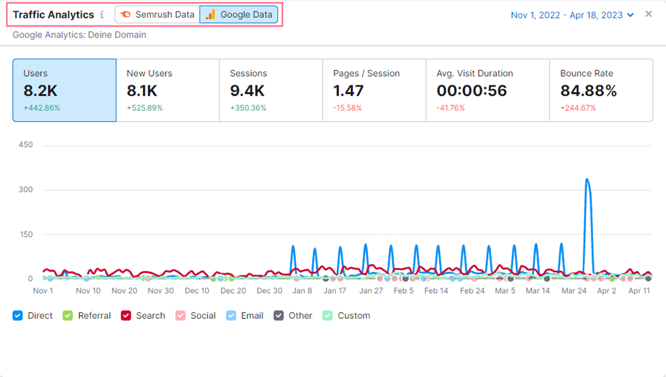Click the -41.76% visit duration change
666x377 pixels.
point(451,108)
